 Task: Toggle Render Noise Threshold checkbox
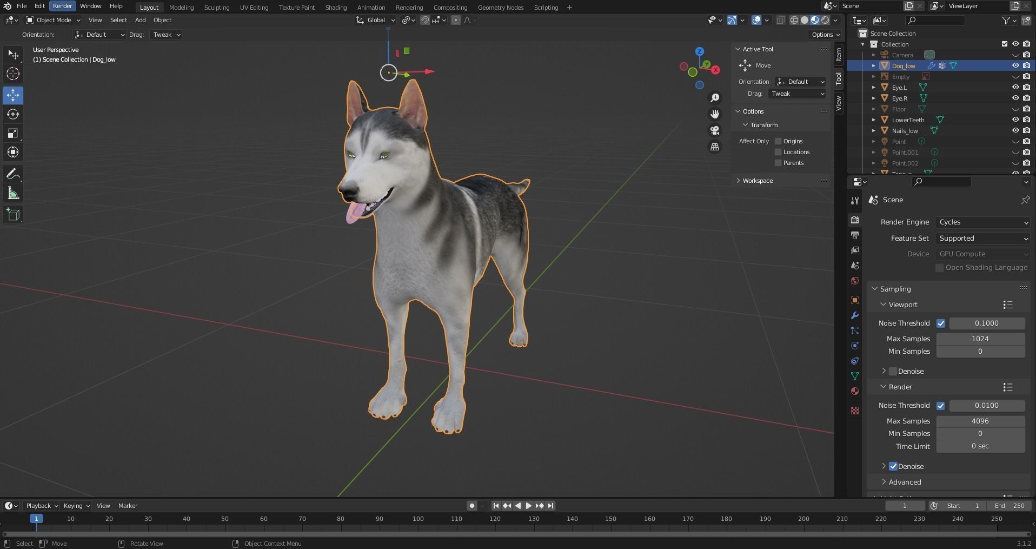(x=941, y=406)
